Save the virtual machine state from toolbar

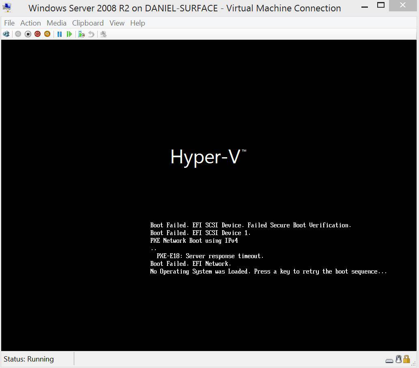point(47,34)
